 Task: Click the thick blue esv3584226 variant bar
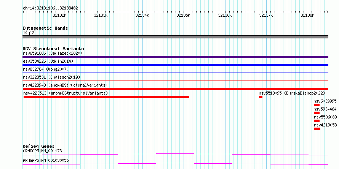click(175, 65)
